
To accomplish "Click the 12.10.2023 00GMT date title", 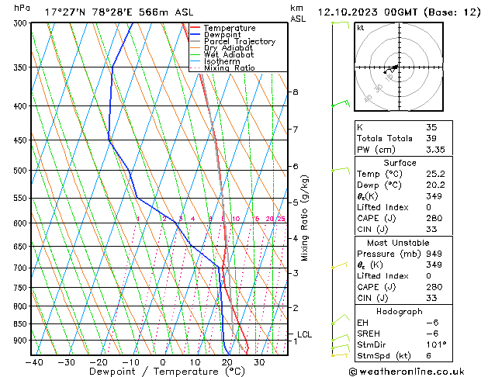I will [x=367, y=12].
